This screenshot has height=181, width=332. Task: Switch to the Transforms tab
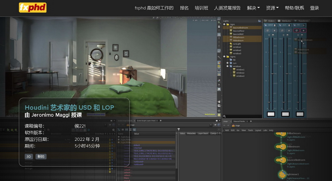pos(301,21)
